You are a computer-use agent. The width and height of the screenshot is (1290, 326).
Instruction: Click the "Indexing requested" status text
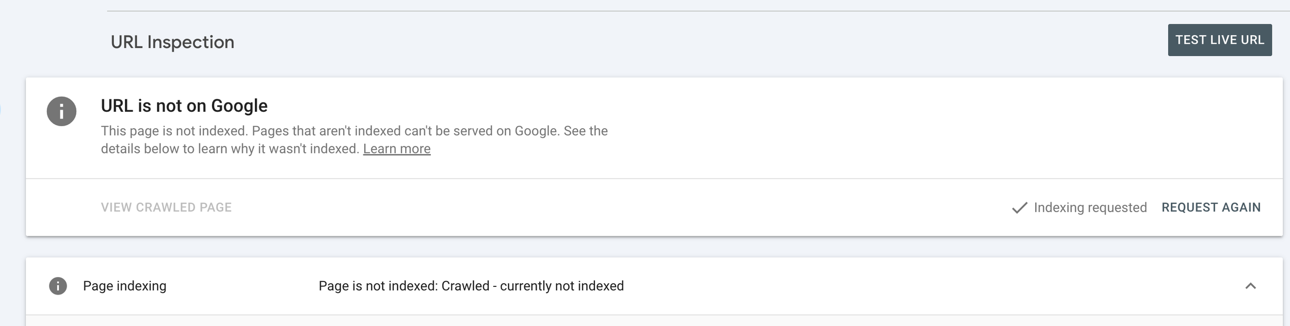[x=1090, y=208]
